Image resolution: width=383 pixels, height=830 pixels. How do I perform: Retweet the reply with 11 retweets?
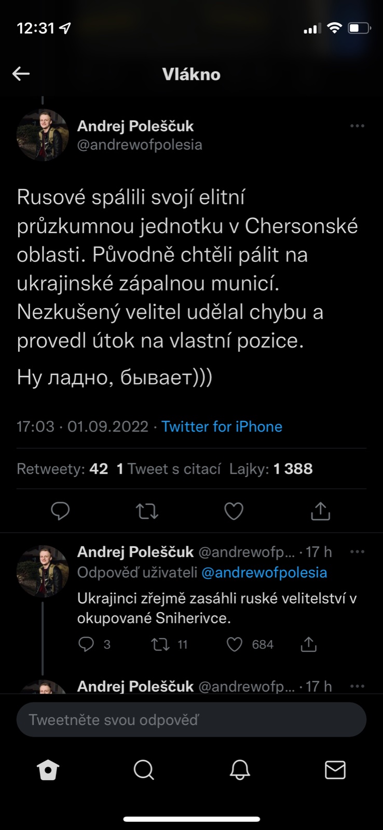coord(159,644)
